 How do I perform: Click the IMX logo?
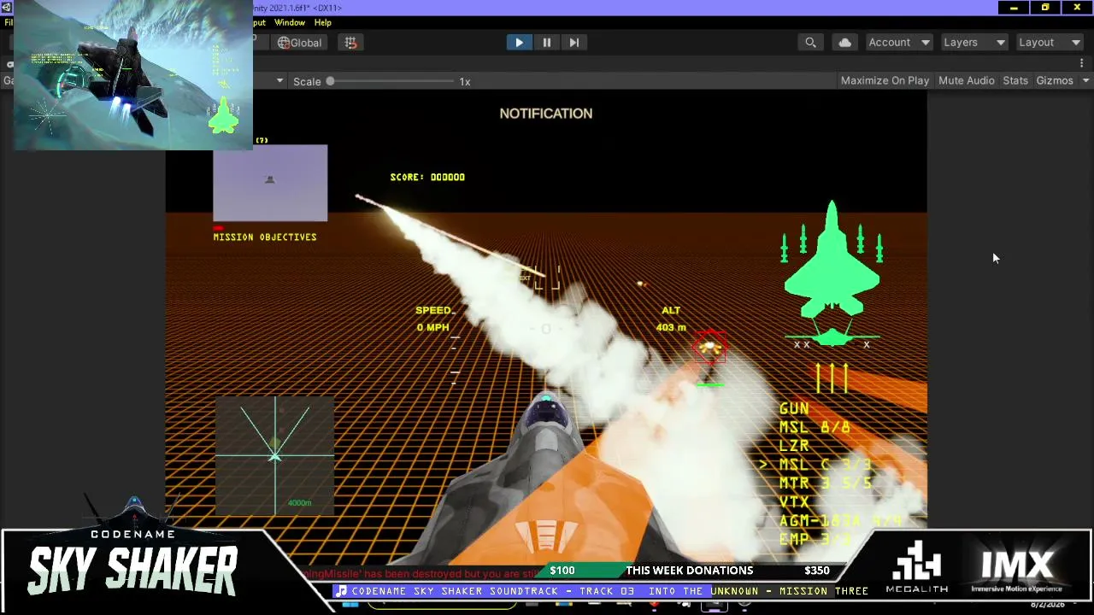point(1017,571)
